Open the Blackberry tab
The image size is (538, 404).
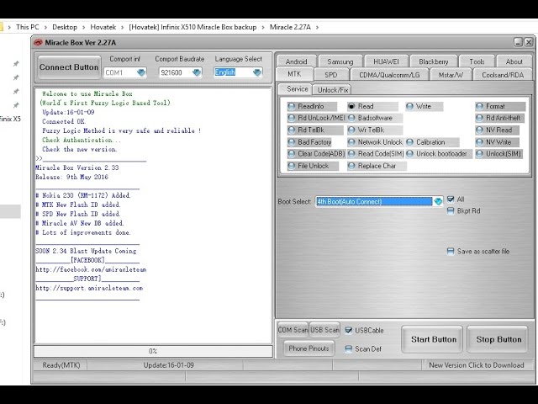pyautogui.click(x=434, y=61)
